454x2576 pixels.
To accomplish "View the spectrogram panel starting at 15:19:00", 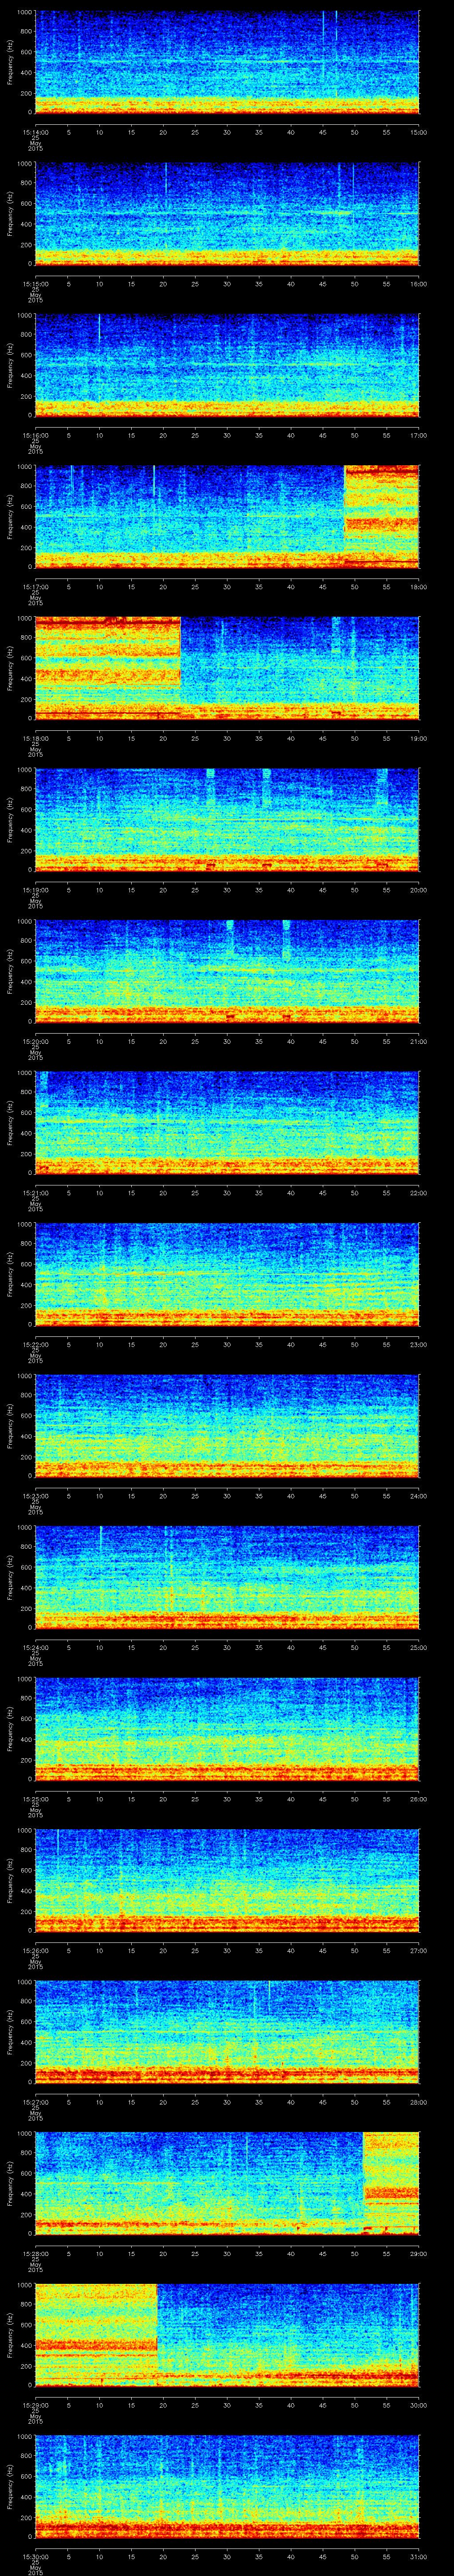I will tap(227, 821).
